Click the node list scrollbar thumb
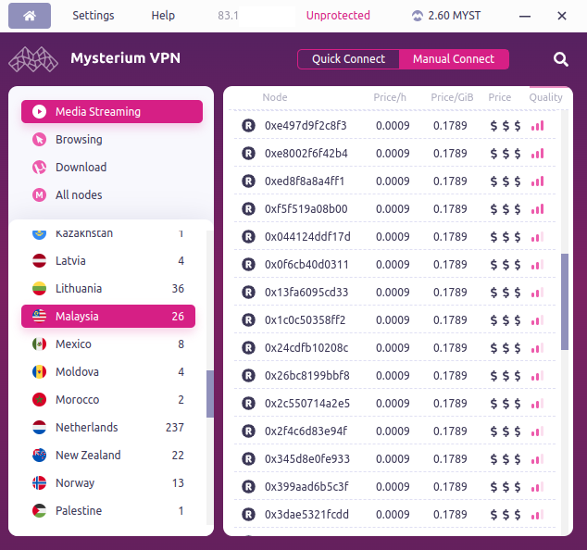Screen dimensions: 587x550 (x=565, y=301)
